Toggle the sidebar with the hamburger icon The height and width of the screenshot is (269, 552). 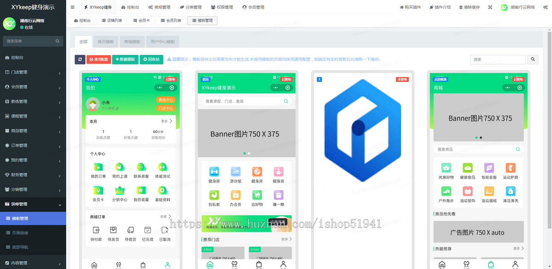pos(73,7)
